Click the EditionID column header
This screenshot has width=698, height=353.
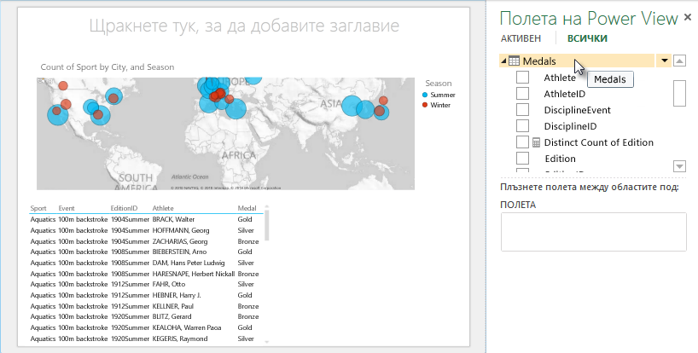[125, 208]
